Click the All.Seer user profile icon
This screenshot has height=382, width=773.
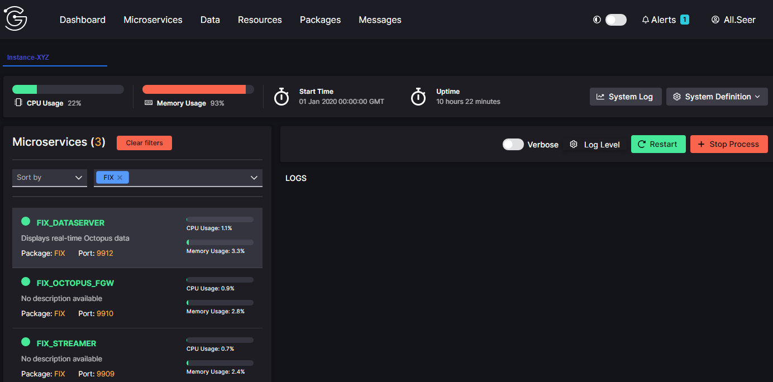(x=715, y=20)
